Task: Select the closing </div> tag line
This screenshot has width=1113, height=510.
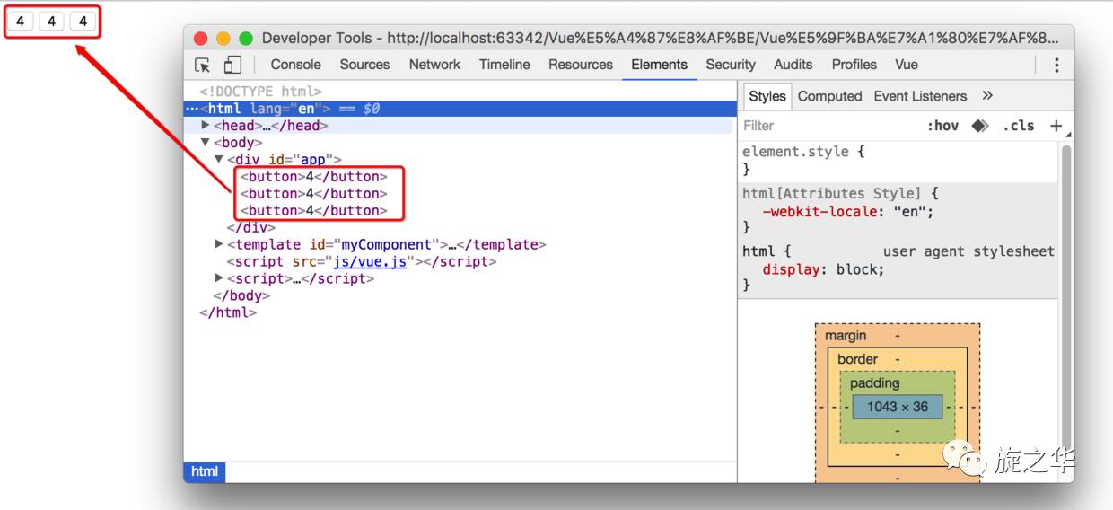Action: (251, 228)
